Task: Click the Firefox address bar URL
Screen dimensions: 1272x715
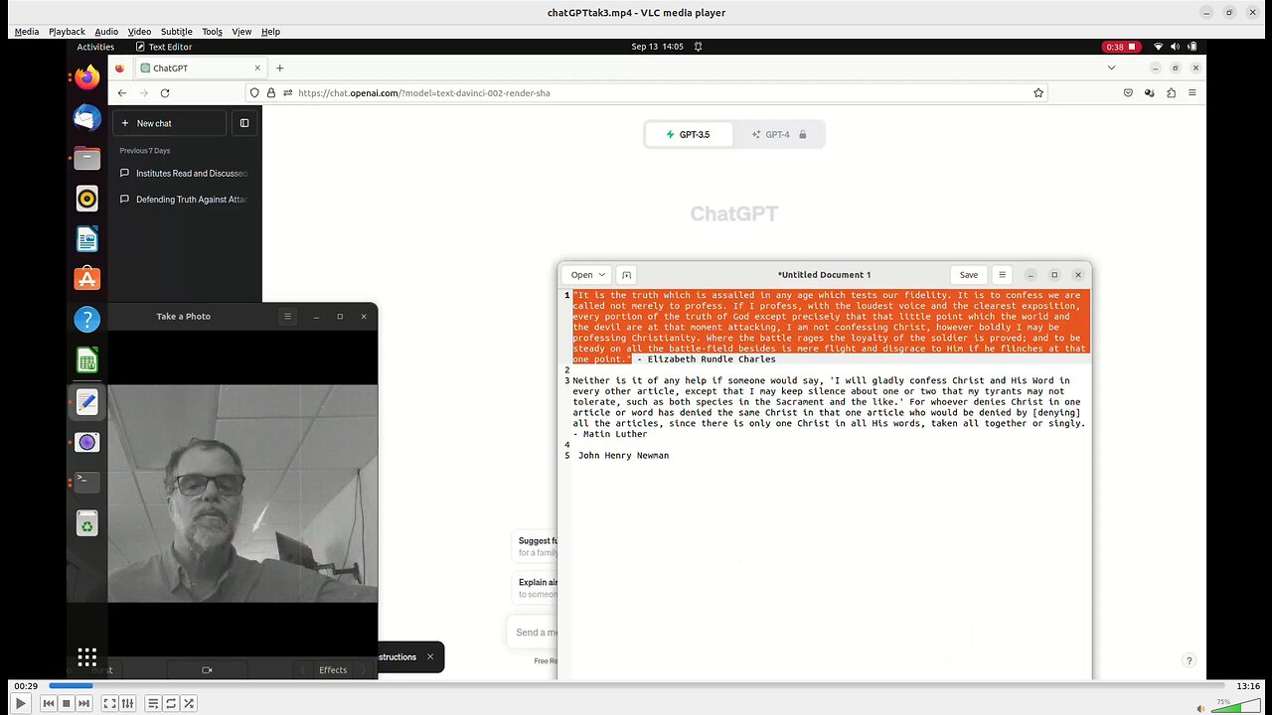Action: tap(424, 92)
